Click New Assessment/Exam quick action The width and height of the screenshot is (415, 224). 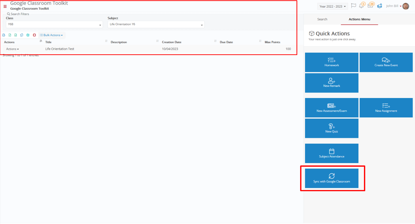click(331, 108)
